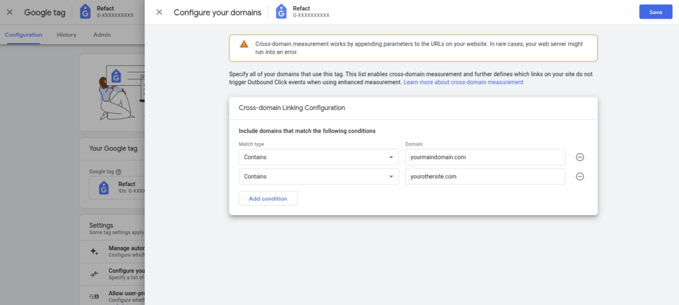Click 'Include domains that match' label
The image size is (679, 305).
click(307, 131)
